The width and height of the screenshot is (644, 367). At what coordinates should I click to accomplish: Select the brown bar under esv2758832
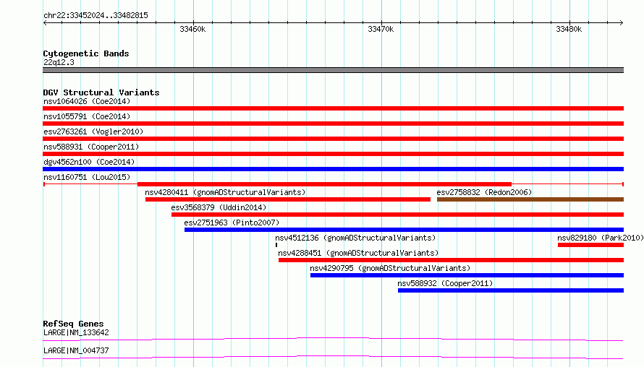click(x=530, y=199)
